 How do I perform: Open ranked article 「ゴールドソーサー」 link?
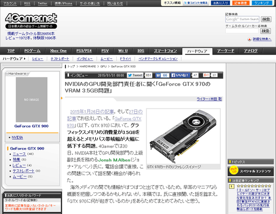(x=253, y=199)
